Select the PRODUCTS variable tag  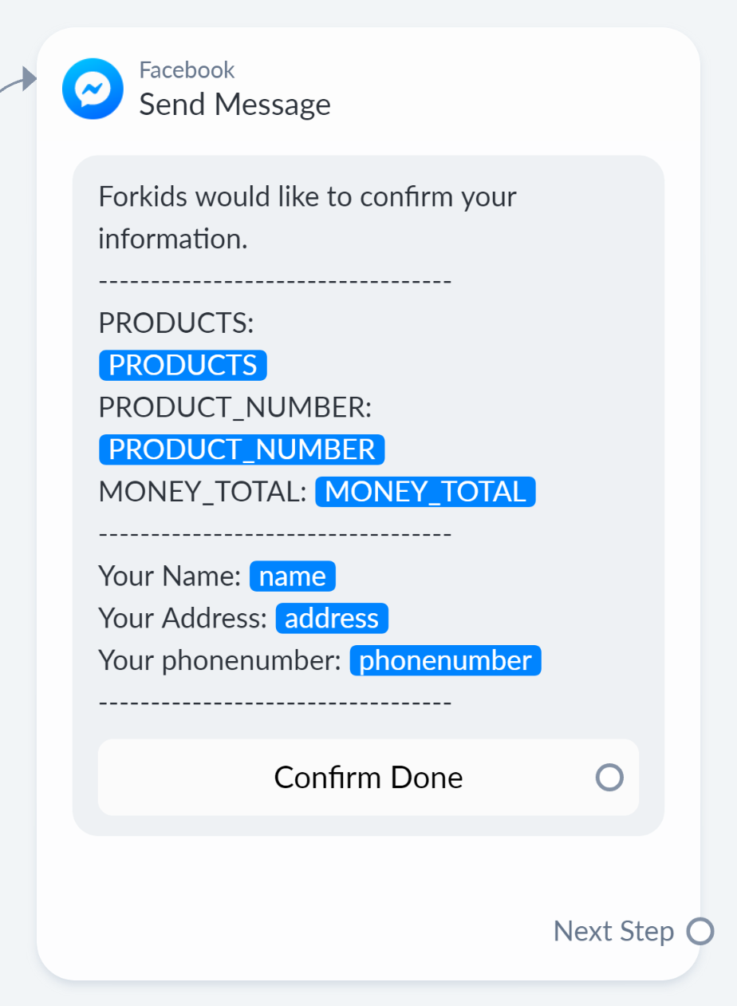[183, 365]
